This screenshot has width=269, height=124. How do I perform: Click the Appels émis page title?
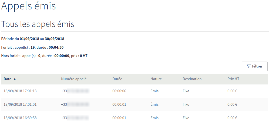point(29,6)
